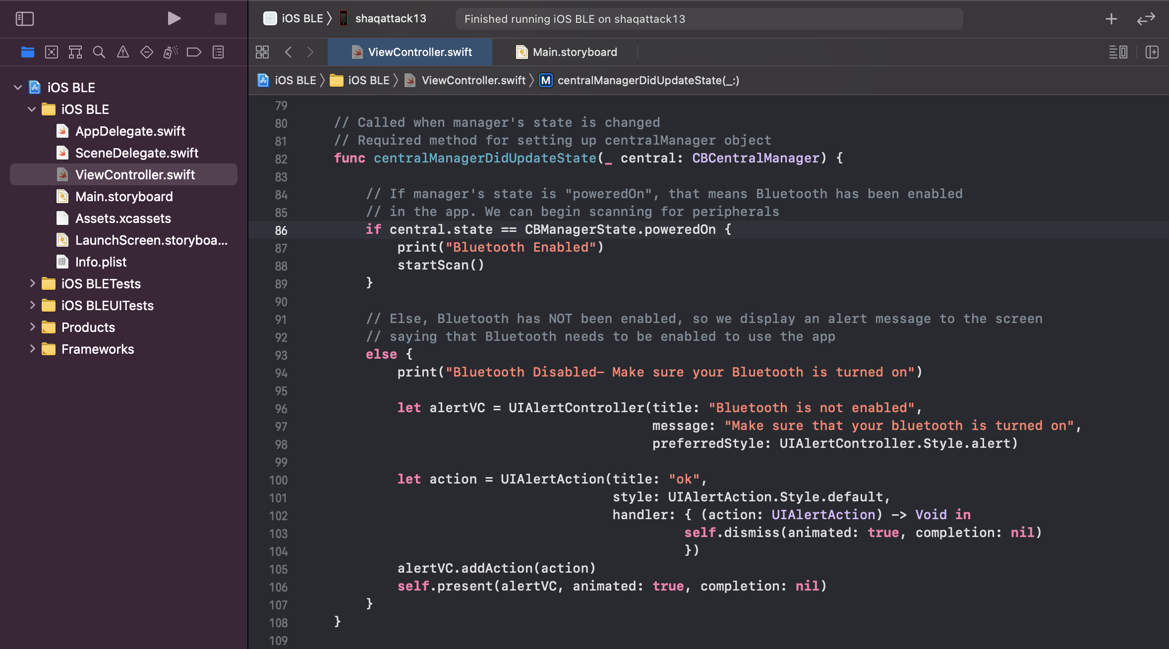Open the Symbol navigator

point(75,52)
